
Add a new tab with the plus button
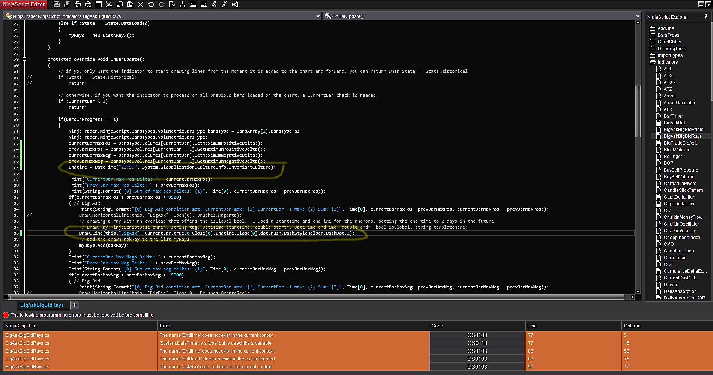(75, 305)
